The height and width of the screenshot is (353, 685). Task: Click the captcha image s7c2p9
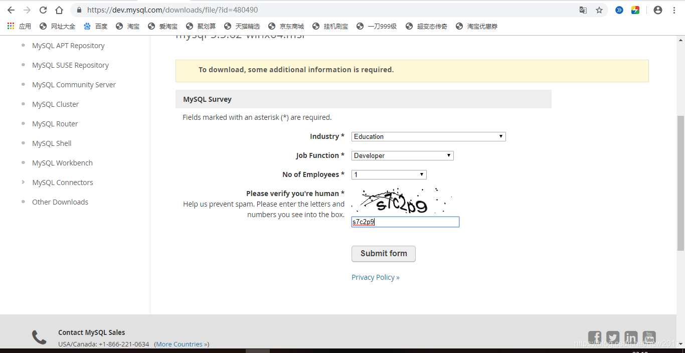click(401, 202)
